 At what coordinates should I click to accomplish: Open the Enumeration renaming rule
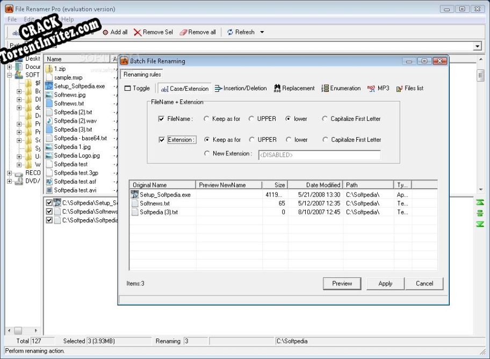(341, 88)
